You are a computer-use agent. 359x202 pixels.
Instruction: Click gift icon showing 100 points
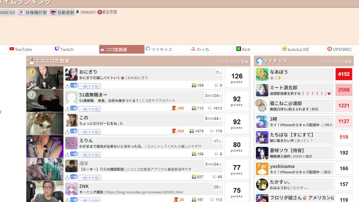(x=174, y=108)
